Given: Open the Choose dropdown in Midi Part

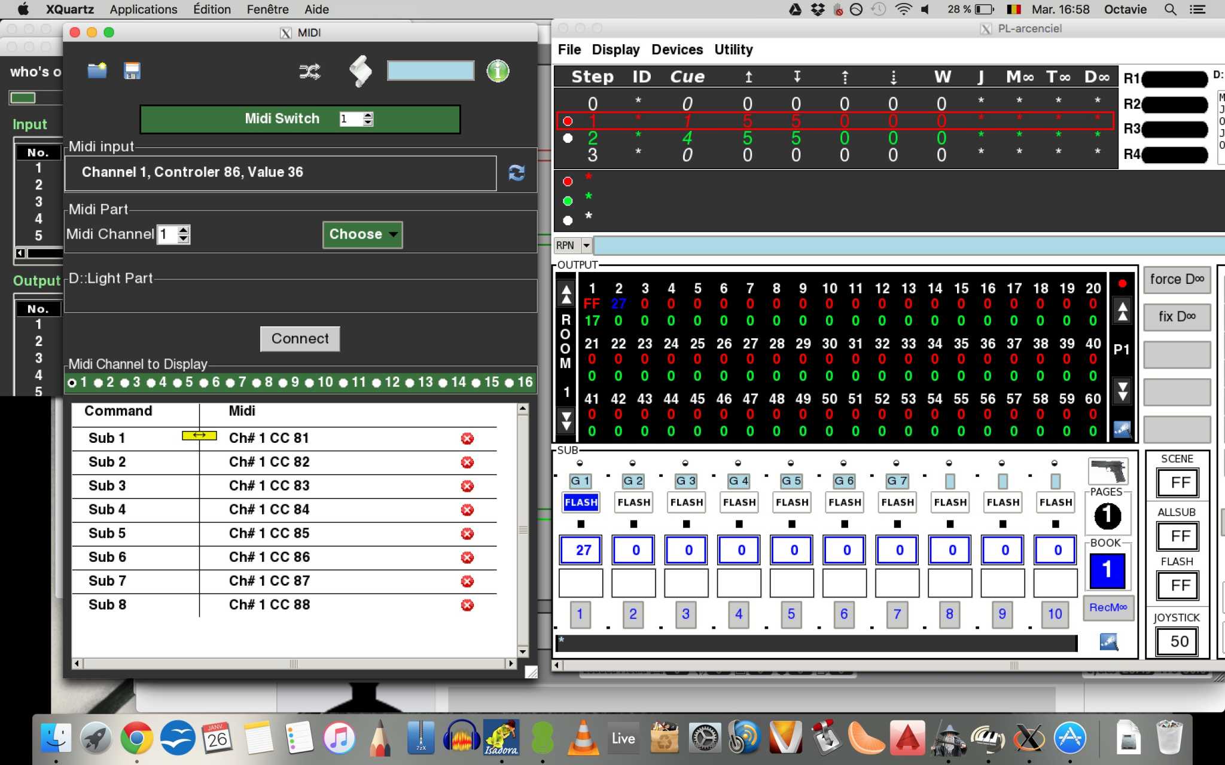Looking at the screenshot, I should (362, 234).
